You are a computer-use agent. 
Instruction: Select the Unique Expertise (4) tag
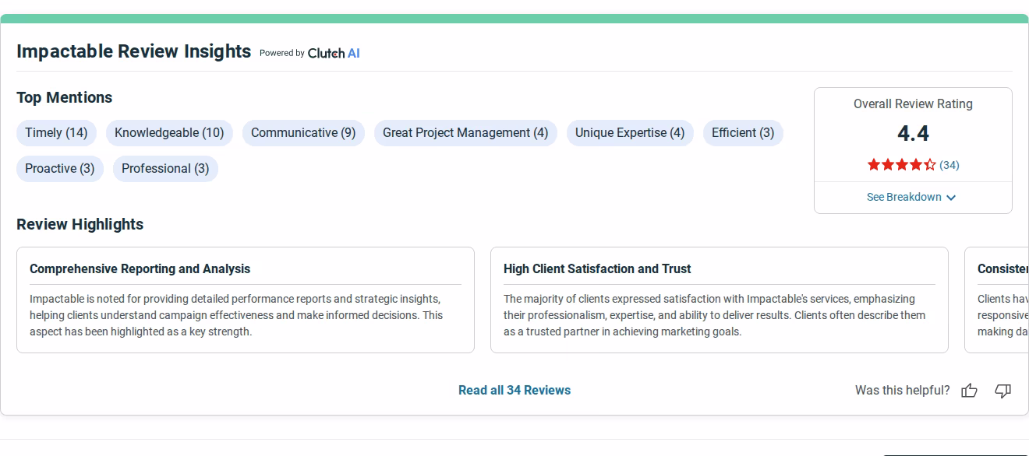[x=630, y=133]
